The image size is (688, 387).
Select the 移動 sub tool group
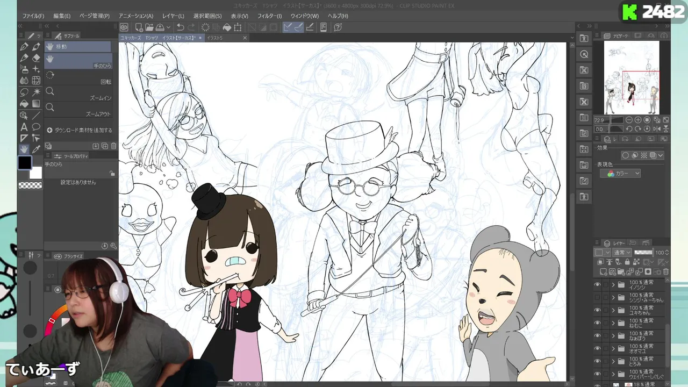click(x=77, y=47)
